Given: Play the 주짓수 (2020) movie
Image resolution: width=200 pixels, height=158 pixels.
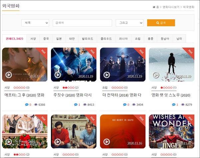Looking at the screenshot, I should (x=58, y=75).
